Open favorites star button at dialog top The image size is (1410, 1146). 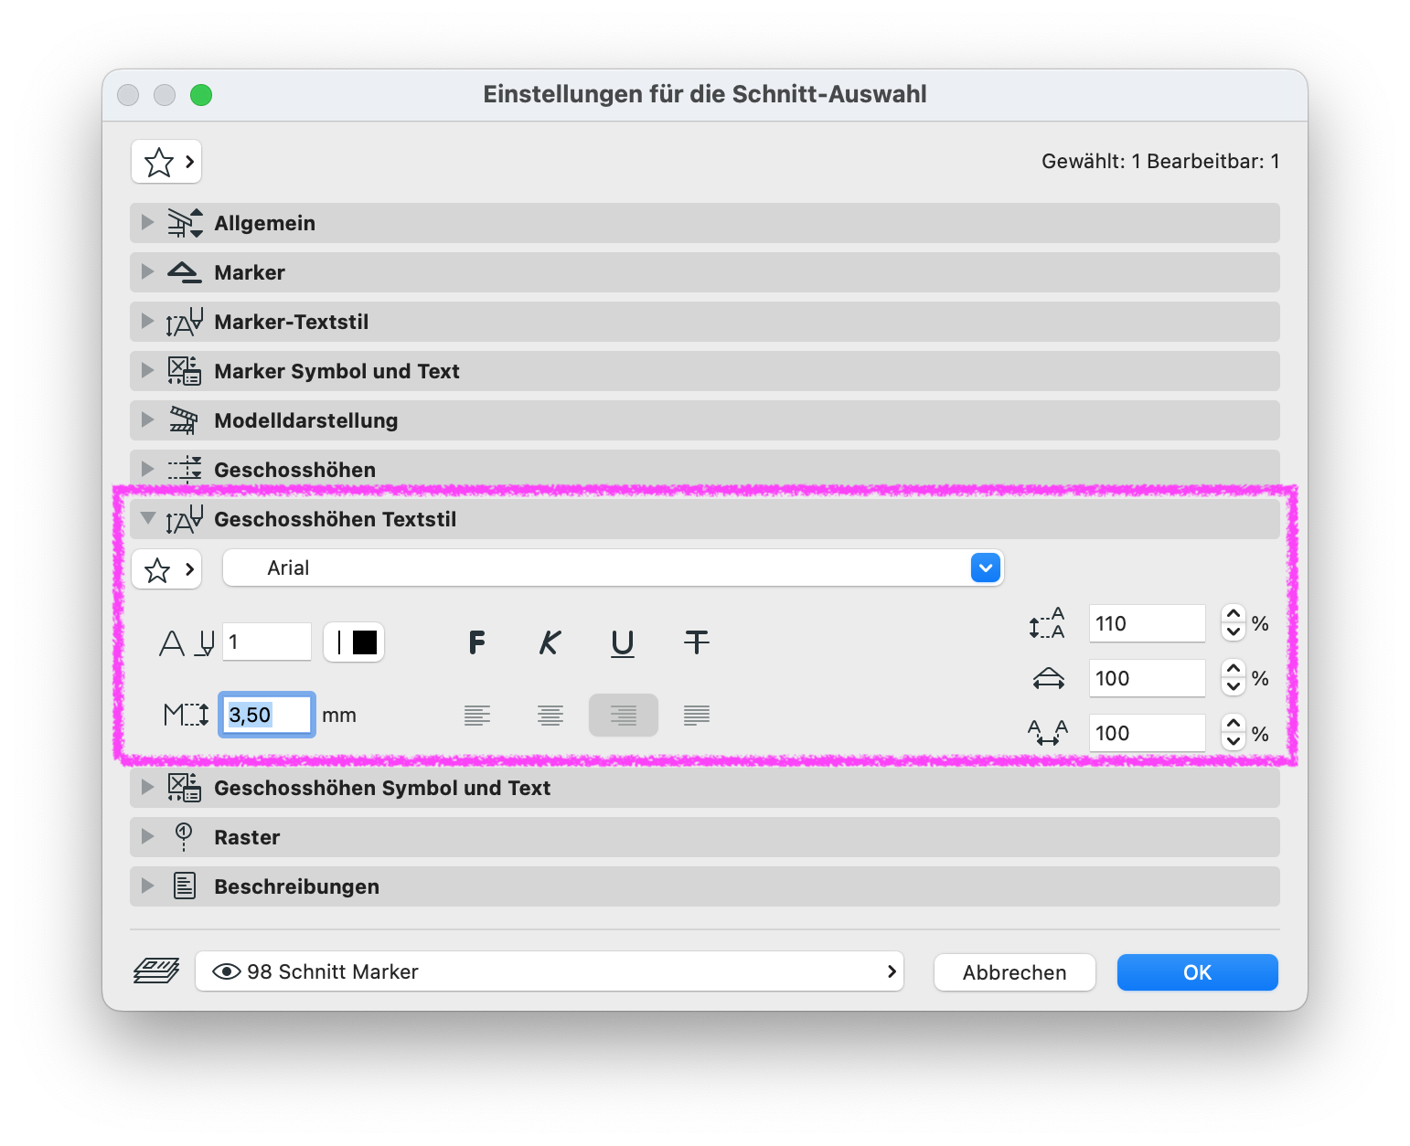point(166,162)
